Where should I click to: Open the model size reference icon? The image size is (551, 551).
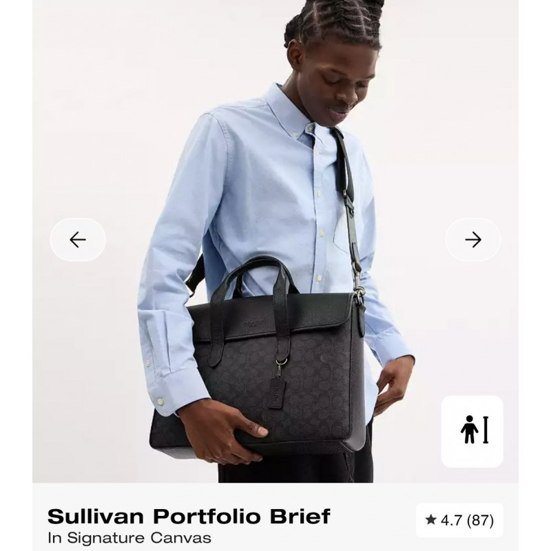(x=472, y=432)
